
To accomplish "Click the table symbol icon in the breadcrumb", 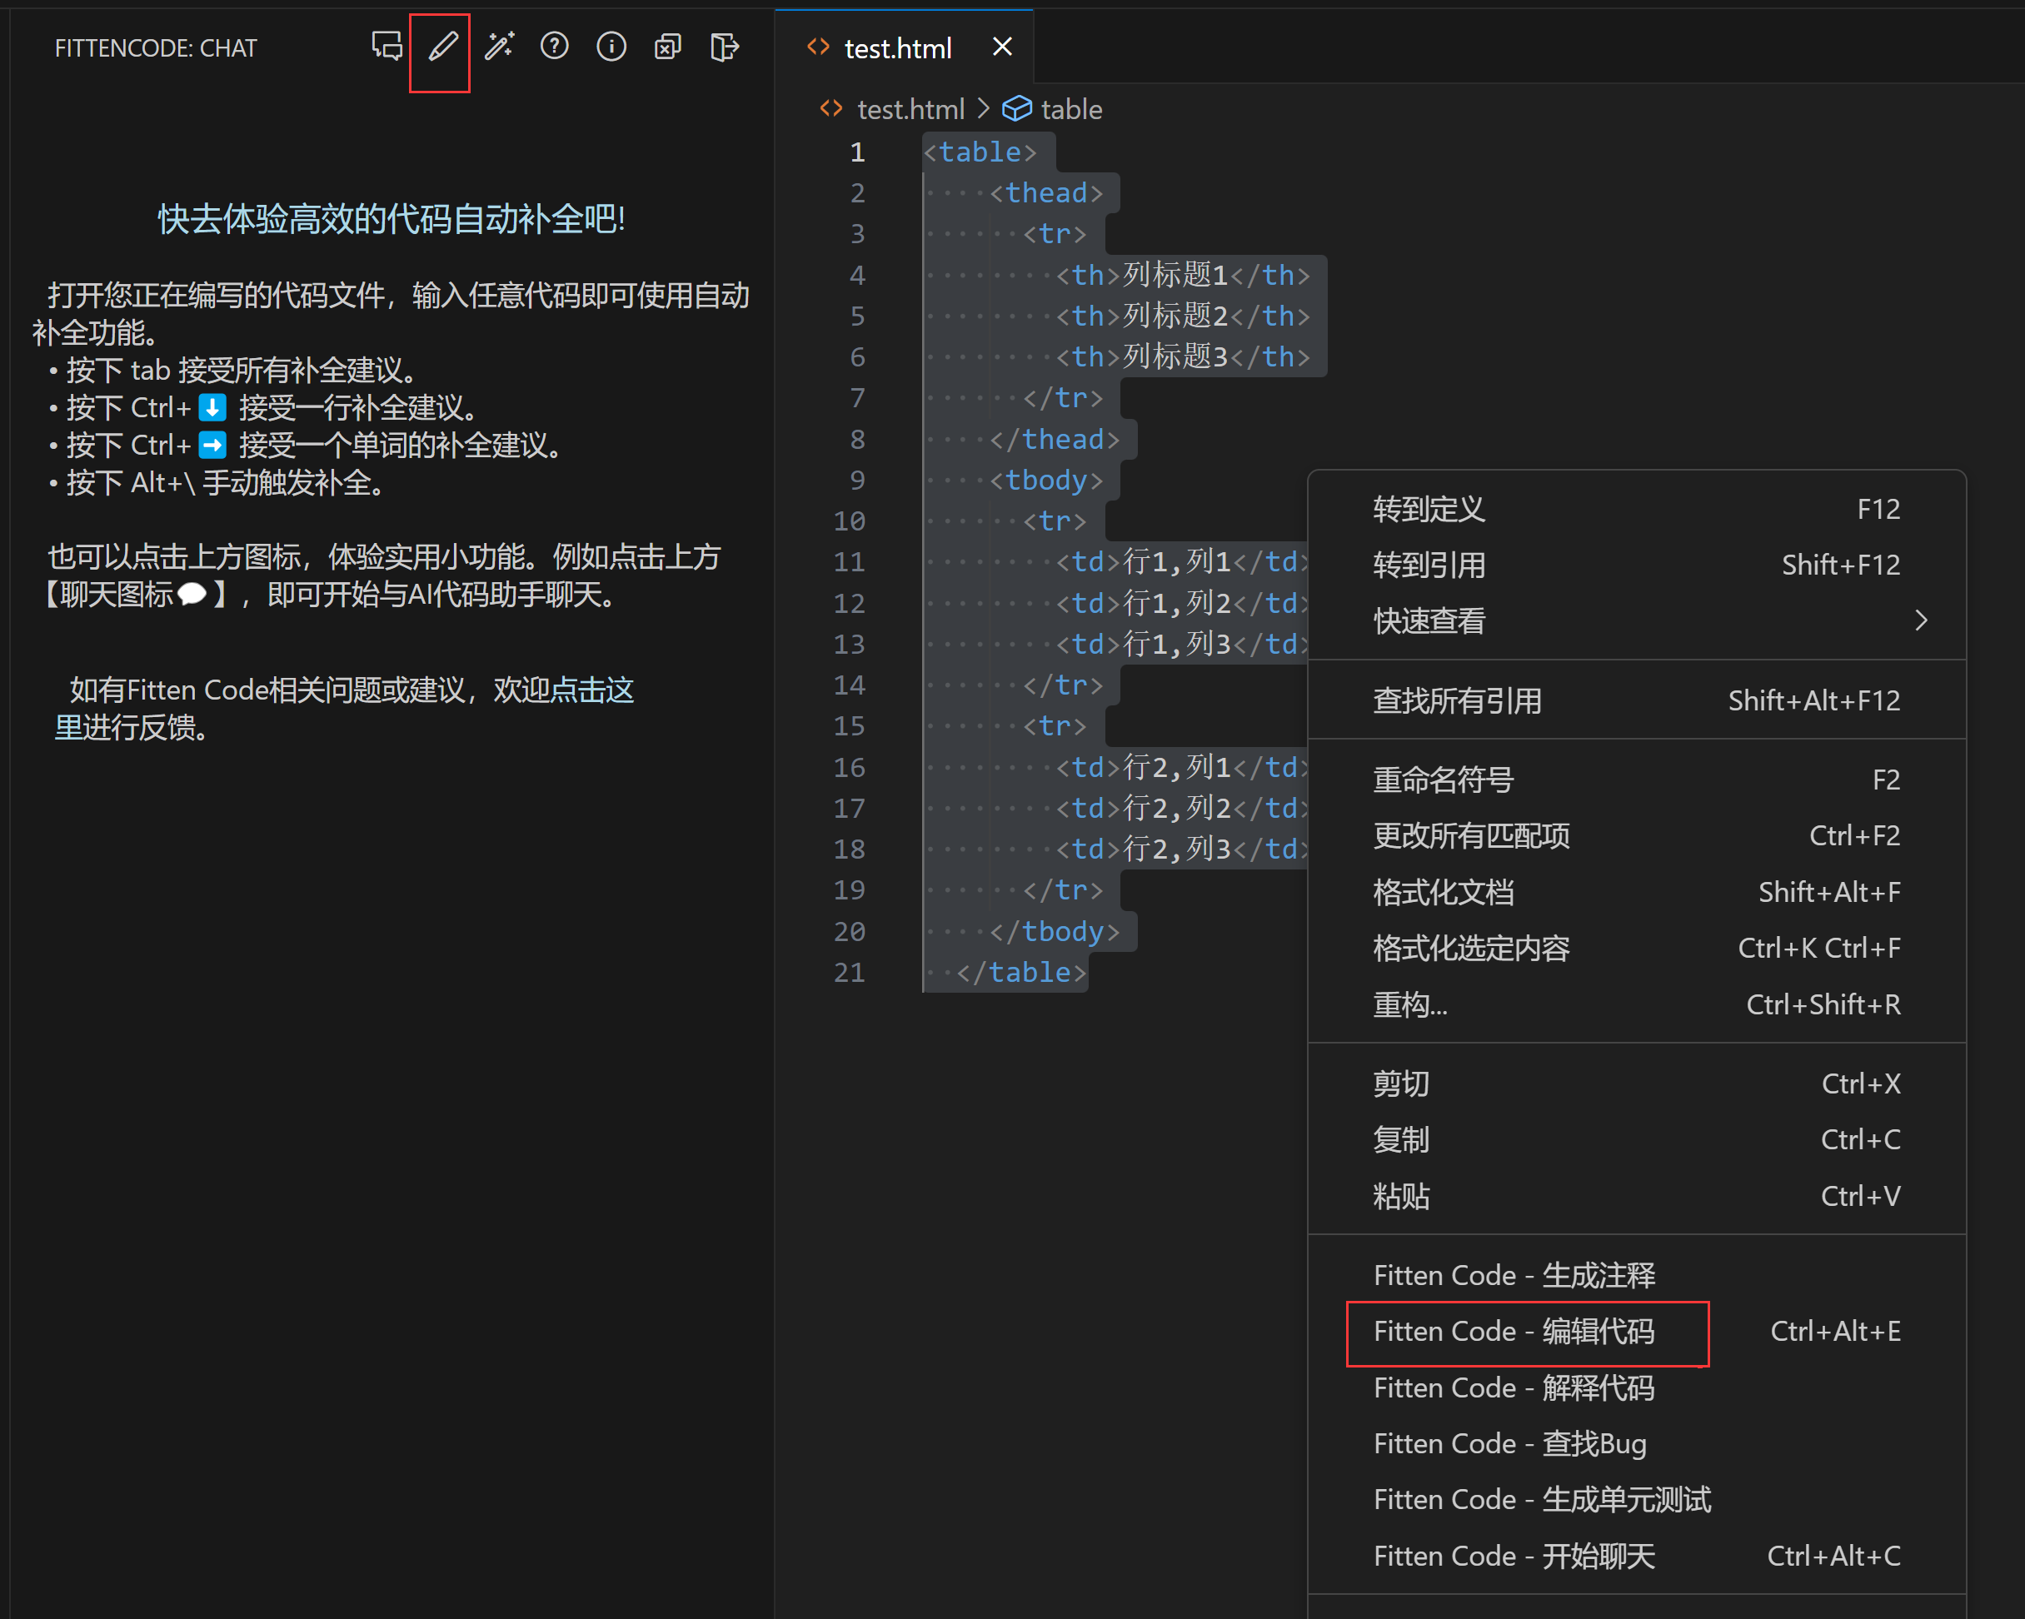I will click(1017, 109).
